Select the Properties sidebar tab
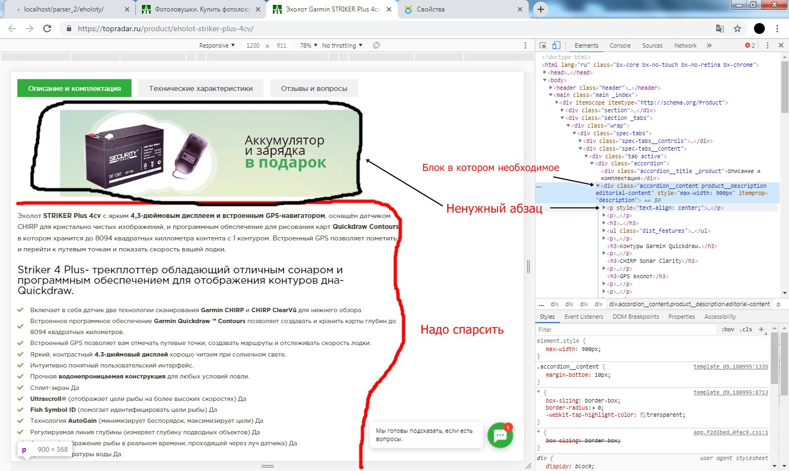This screenshot has height=471, width=789. click(682, 317)
